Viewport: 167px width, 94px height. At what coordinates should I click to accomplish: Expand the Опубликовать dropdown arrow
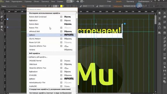tap(151, 2)
